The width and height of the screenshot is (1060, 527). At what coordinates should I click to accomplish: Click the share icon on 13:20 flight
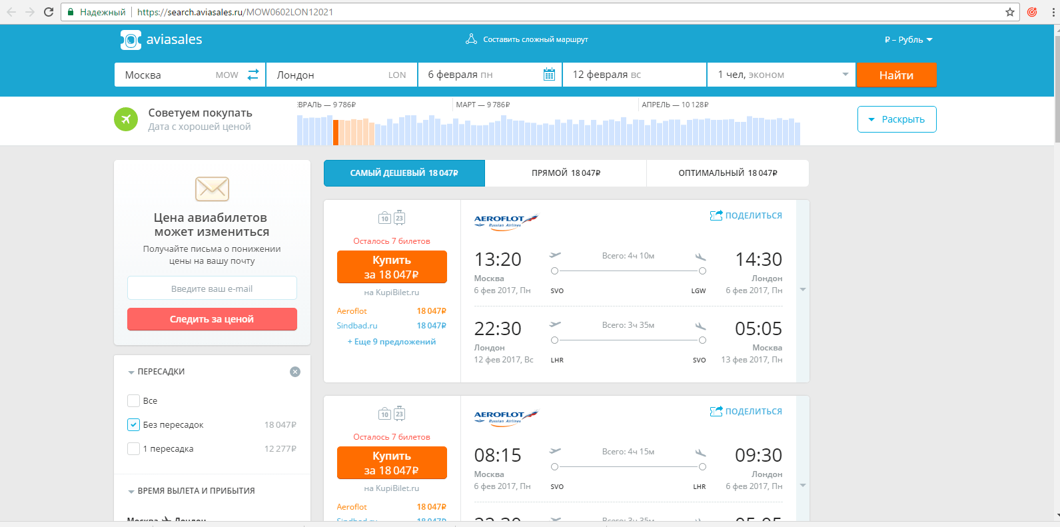tap(716, 215)
